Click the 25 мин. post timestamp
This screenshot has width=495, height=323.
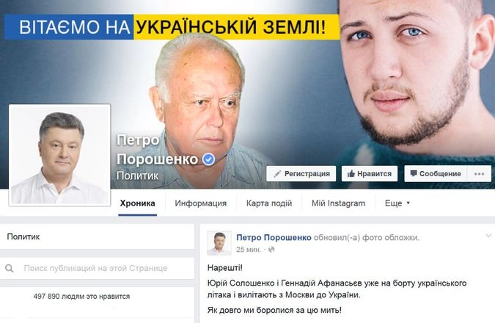tap(249, 250)
